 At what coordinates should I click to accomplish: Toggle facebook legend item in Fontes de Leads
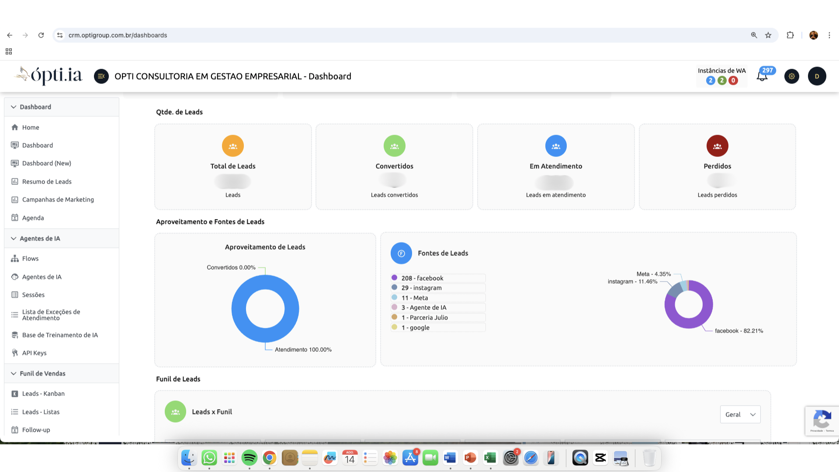tap(422, 278)
